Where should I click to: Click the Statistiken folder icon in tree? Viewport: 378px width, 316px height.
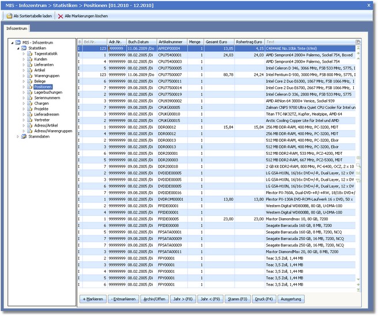pyautogui.click(x=24, y=48)
